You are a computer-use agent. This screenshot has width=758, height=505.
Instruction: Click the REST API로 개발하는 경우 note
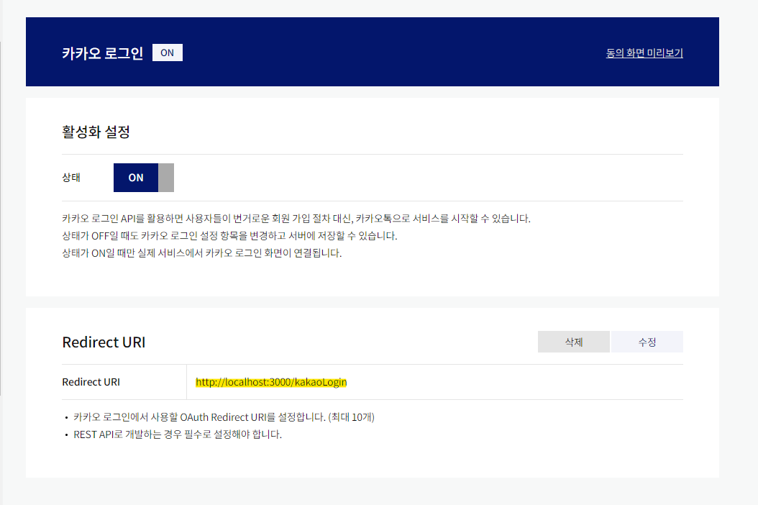point(178,435)
